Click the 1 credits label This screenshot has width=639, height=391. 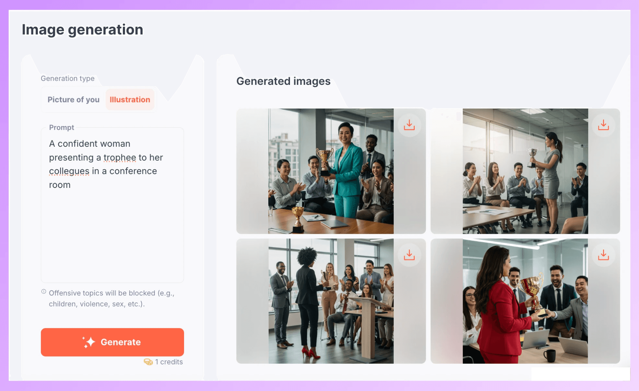point(169,362)
